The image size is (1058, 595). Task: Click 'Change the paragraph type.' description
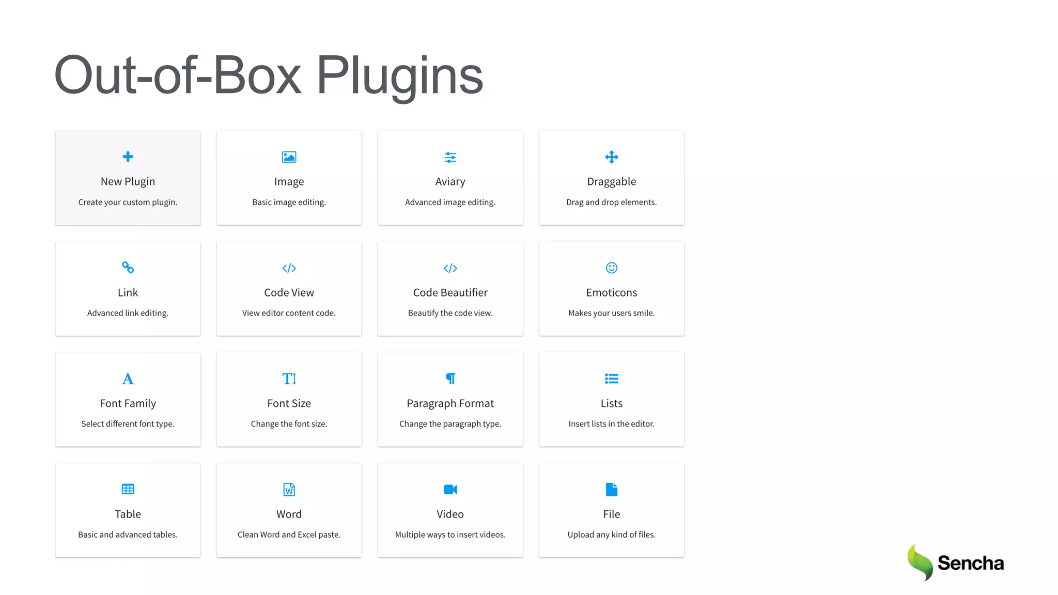click(x=450, y=424)
